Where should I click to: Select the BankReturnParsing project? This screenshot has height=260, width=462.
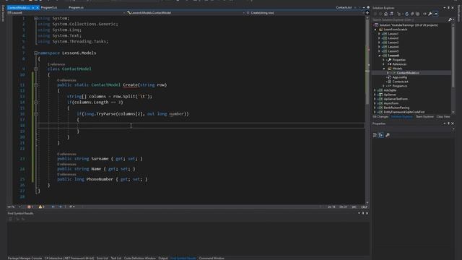[396, 108]
